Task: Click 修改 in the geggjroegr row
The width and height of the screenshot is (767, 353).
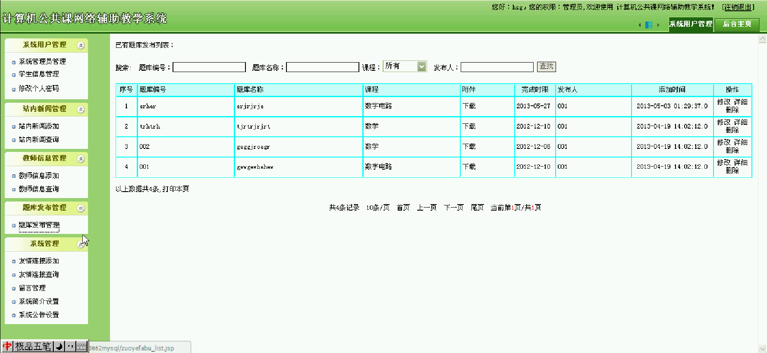Action: (x=724, y=142)
